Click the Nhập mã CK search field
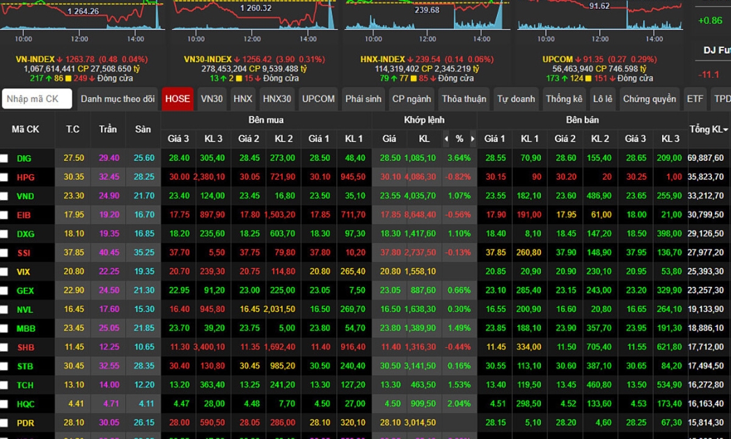731x439 pixels. click(37, 99)
